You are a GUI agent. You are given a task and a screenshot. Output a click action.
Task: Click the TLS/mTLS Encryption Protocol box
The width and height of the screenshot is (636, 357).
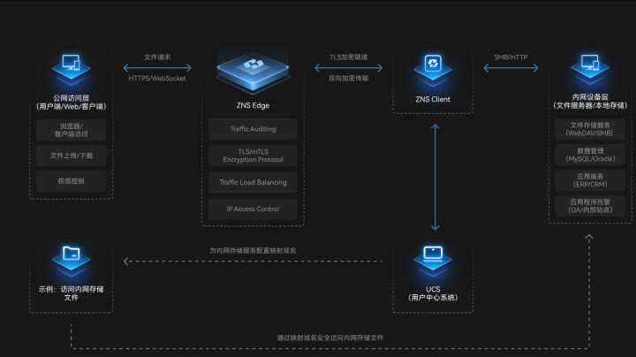[253, 156]
